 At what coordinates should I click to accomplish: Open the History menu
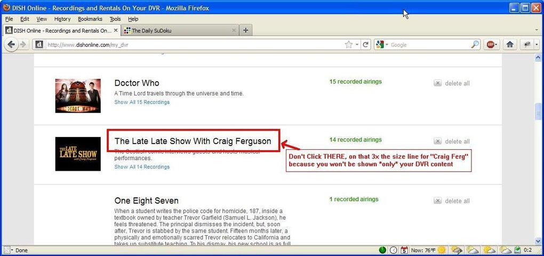tap(62, 19)
